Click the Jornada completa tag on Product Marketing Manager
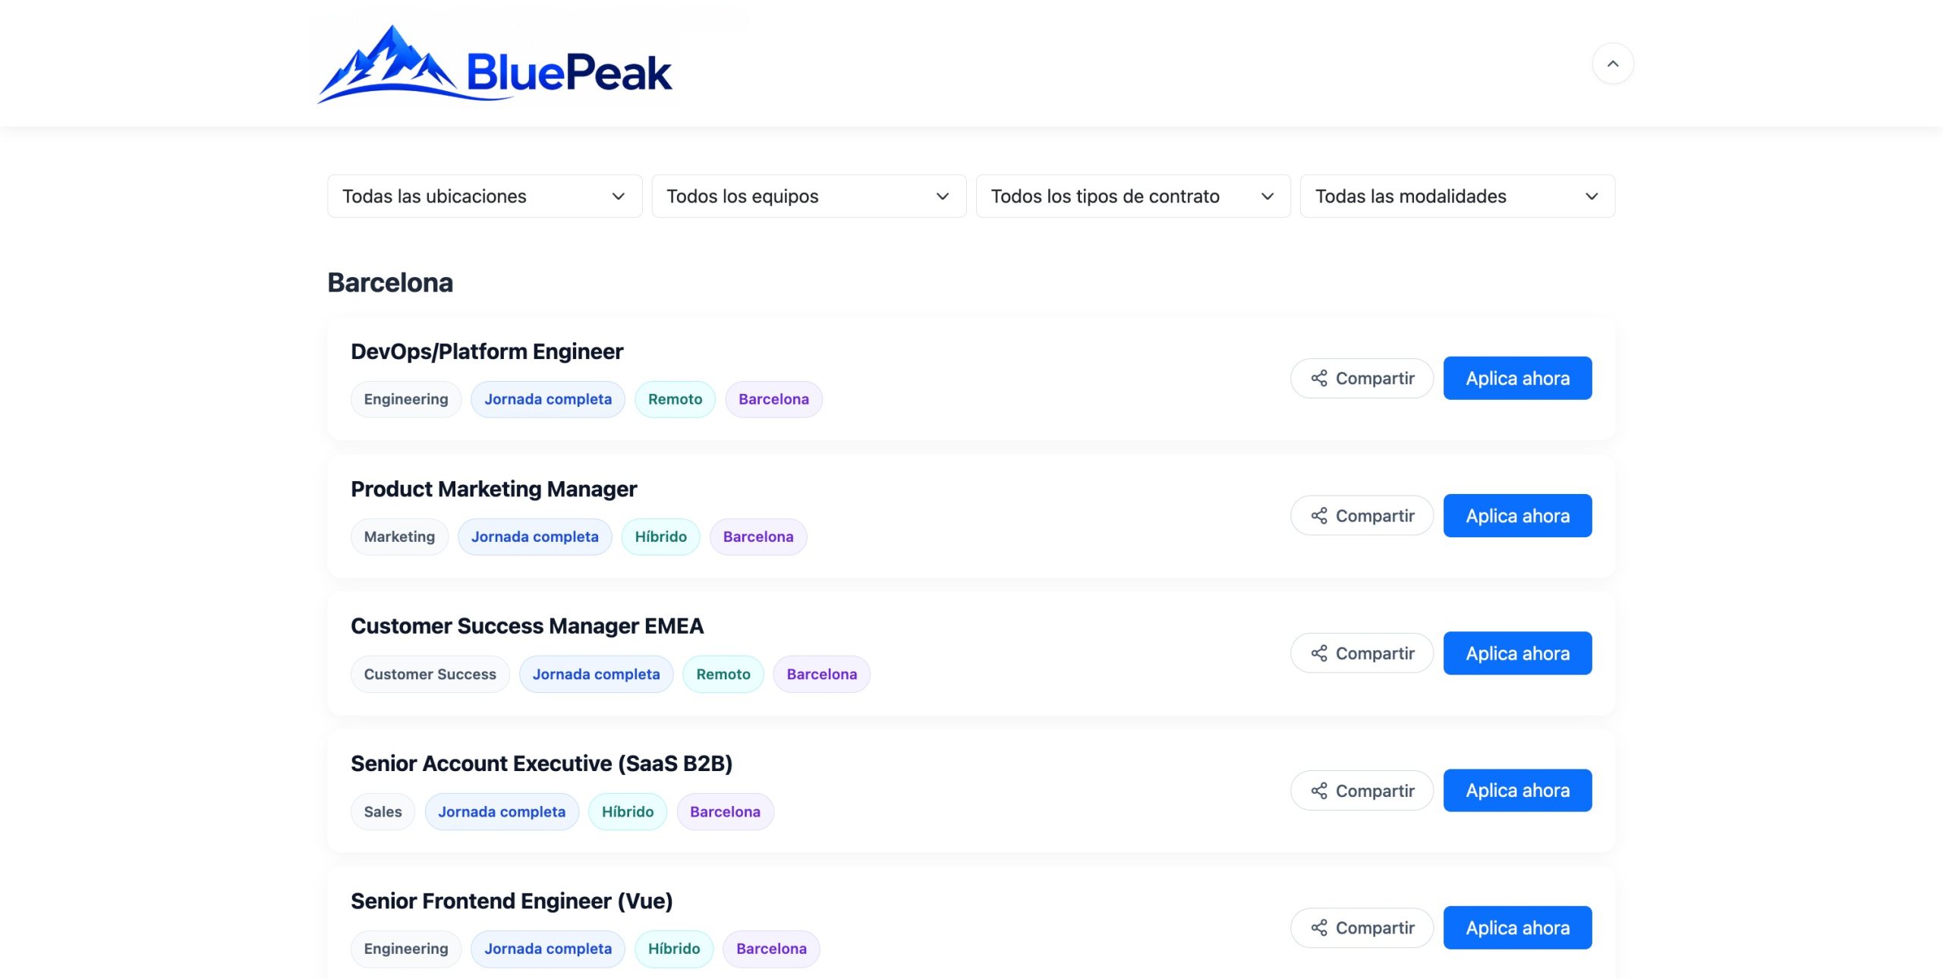Screen dimensions: 1943x979 [534, 537]
